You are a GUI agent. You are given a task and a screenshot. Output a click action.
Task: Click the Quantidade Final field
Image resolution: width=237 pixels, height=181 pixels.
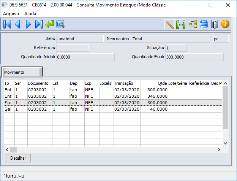194,57
